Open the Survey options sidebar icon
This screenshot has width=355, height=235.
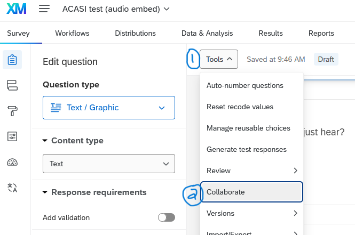[x=12, y=136]
